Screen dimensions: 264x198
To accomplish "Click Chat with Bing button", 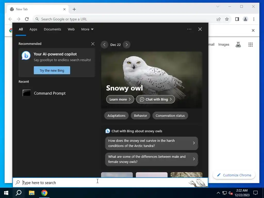I will click(x=155, y=99).
